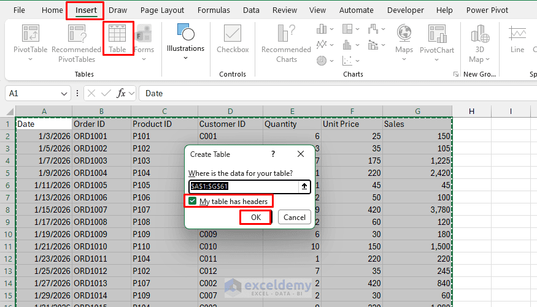
Task: Click the combo chart icon
Action: coord(373,45)
